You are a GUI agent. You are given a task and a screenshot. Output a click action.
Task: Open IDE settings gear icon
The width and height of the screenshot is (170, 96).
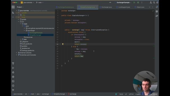[x=157, y=2]
